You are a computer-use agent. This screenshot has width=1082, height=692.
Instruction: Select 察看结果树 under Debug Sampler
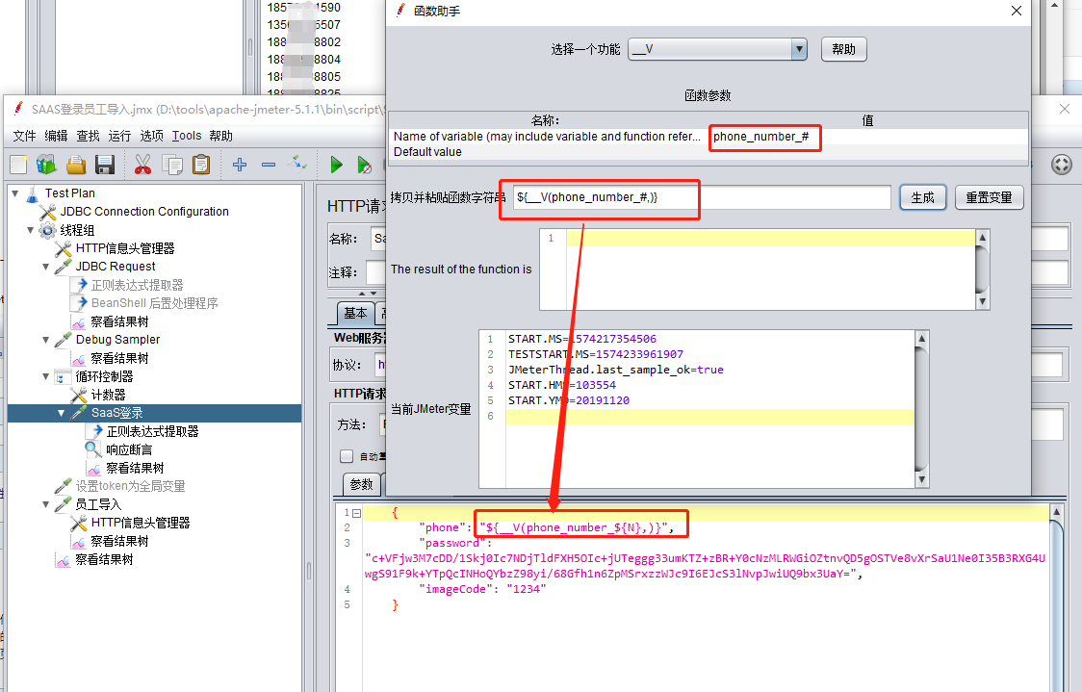119,358
